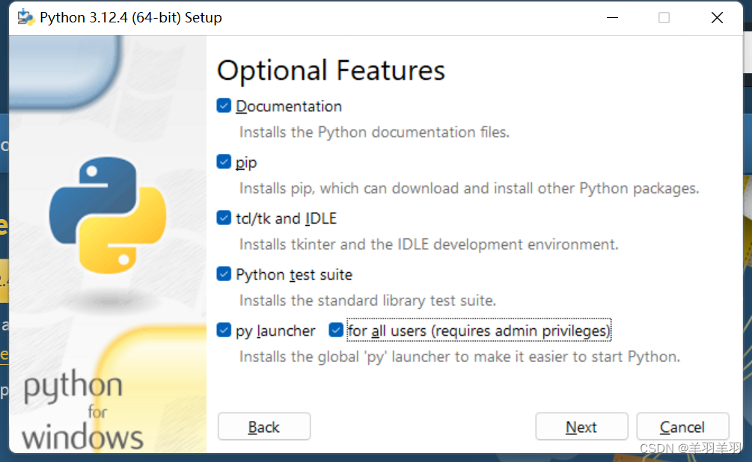This screenshot has height=462, width=752.
Task: Go back with the Back button
Action: 264,427
